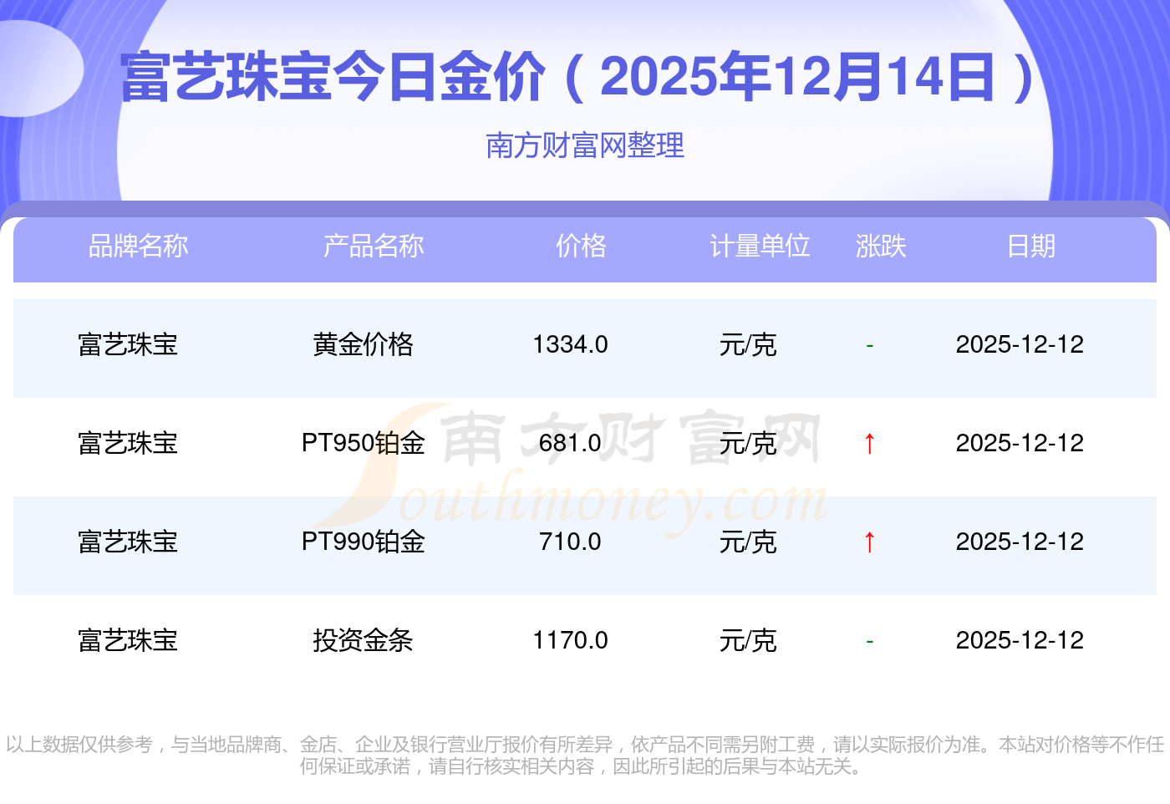Click the red up arrow for PT990铂金
Image resolution: width=1170 pixels, height=804 pixels.
tap(870, 542)
